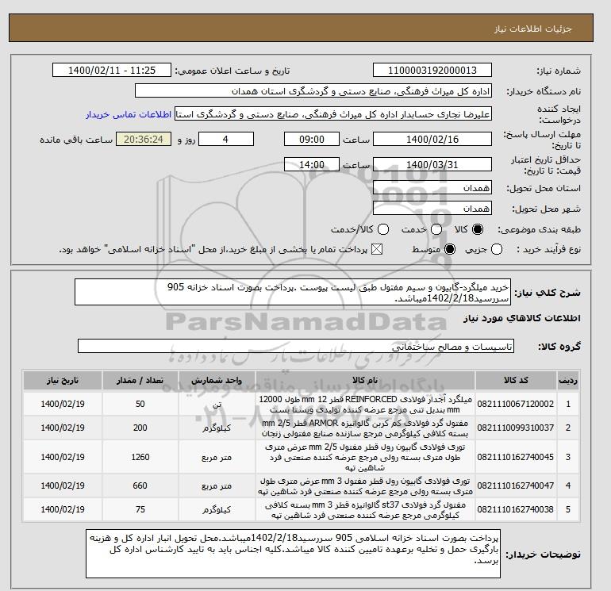Toggle the Islamic treasury payment checkbox
This screenshot has width=611, height=591.
click(x=377, y=249)
